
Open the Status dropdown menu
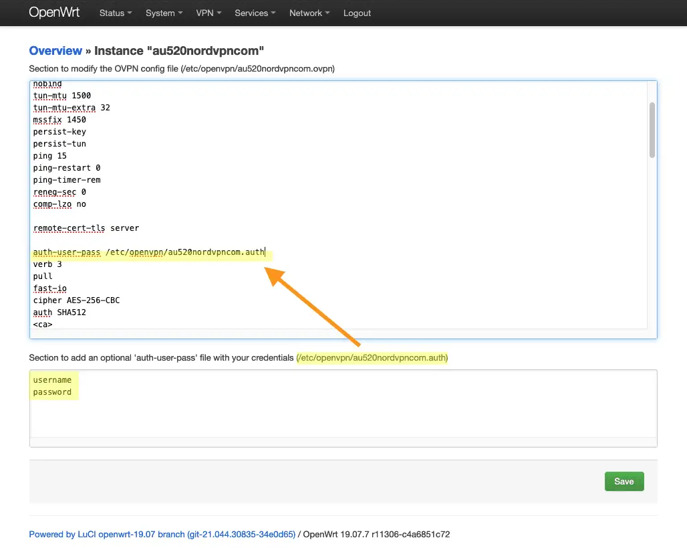tap(115, 13)
